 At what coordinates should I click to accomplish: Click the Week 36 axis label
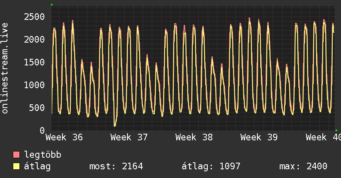click(x=64, y=137)
